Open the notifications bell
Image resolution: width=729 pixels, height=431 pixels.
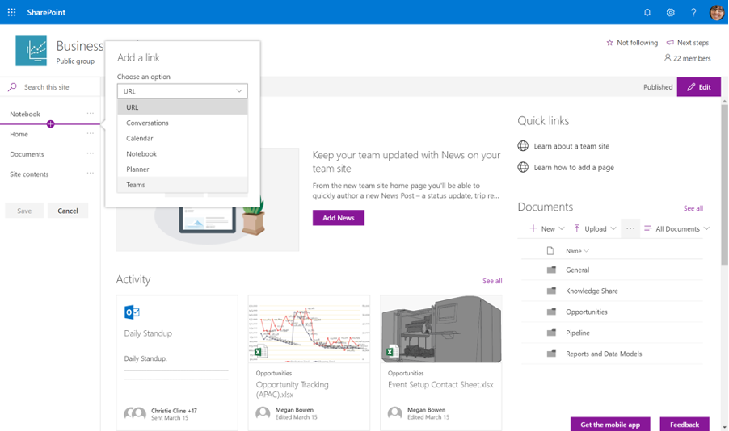tap(647, 13)
